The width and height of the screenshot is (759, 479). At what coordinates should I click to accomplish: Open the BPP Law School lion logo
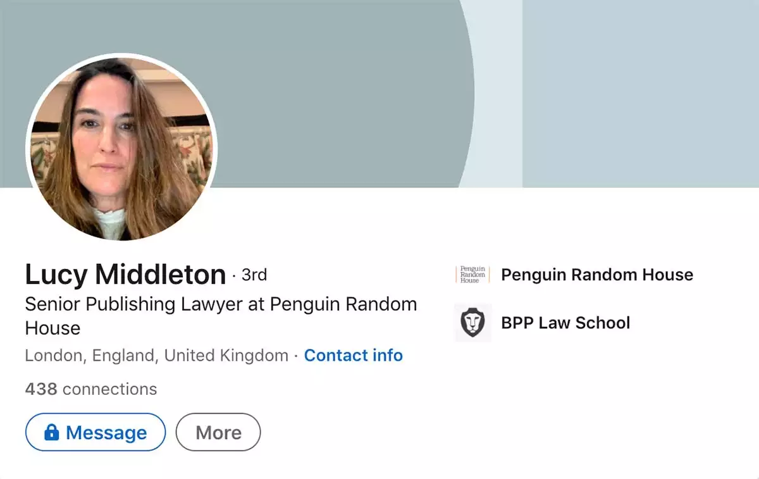(x=472, y=323)
